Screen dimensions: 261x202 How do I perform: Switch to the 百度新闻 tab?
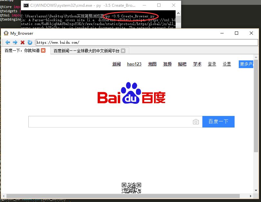(x=86, y=51)
